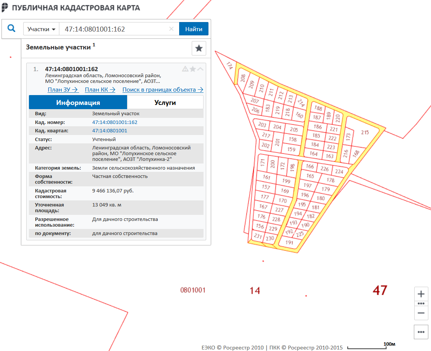Select parcel 188 on the map
Screen dimensions: 431x351
(318, 108)
